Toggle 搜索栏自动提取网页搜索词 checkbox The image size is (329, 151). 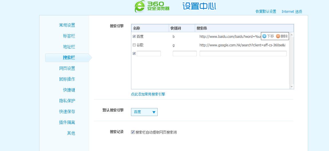tap(133, 132)
